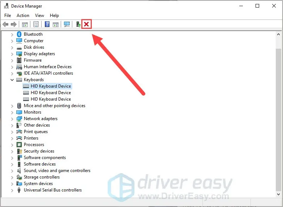Click the scrollbar up arrow
283x207 pixels.
(278, 34)
